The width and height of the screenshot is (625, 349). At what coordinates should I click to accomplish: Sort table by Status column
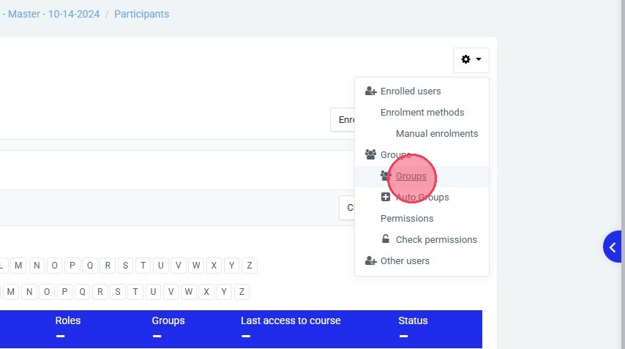(413, 320)
